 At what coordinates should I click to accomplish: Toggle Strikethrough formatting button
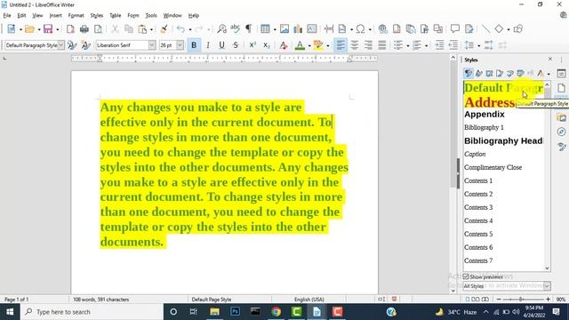[x=236, y=45]
